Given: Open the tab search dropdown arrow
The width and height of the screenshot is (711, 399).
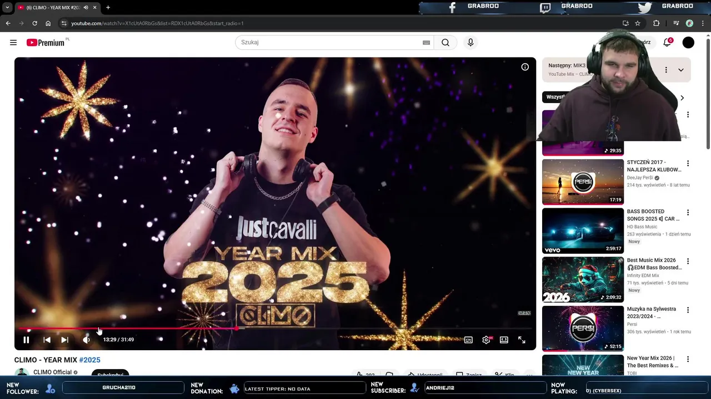Looking at the screenshot, I should click(7, 8).
